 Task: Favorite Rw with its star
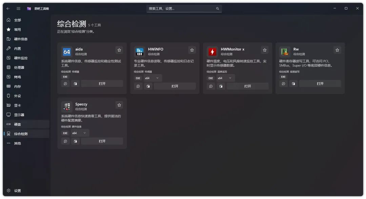[337, 50]
